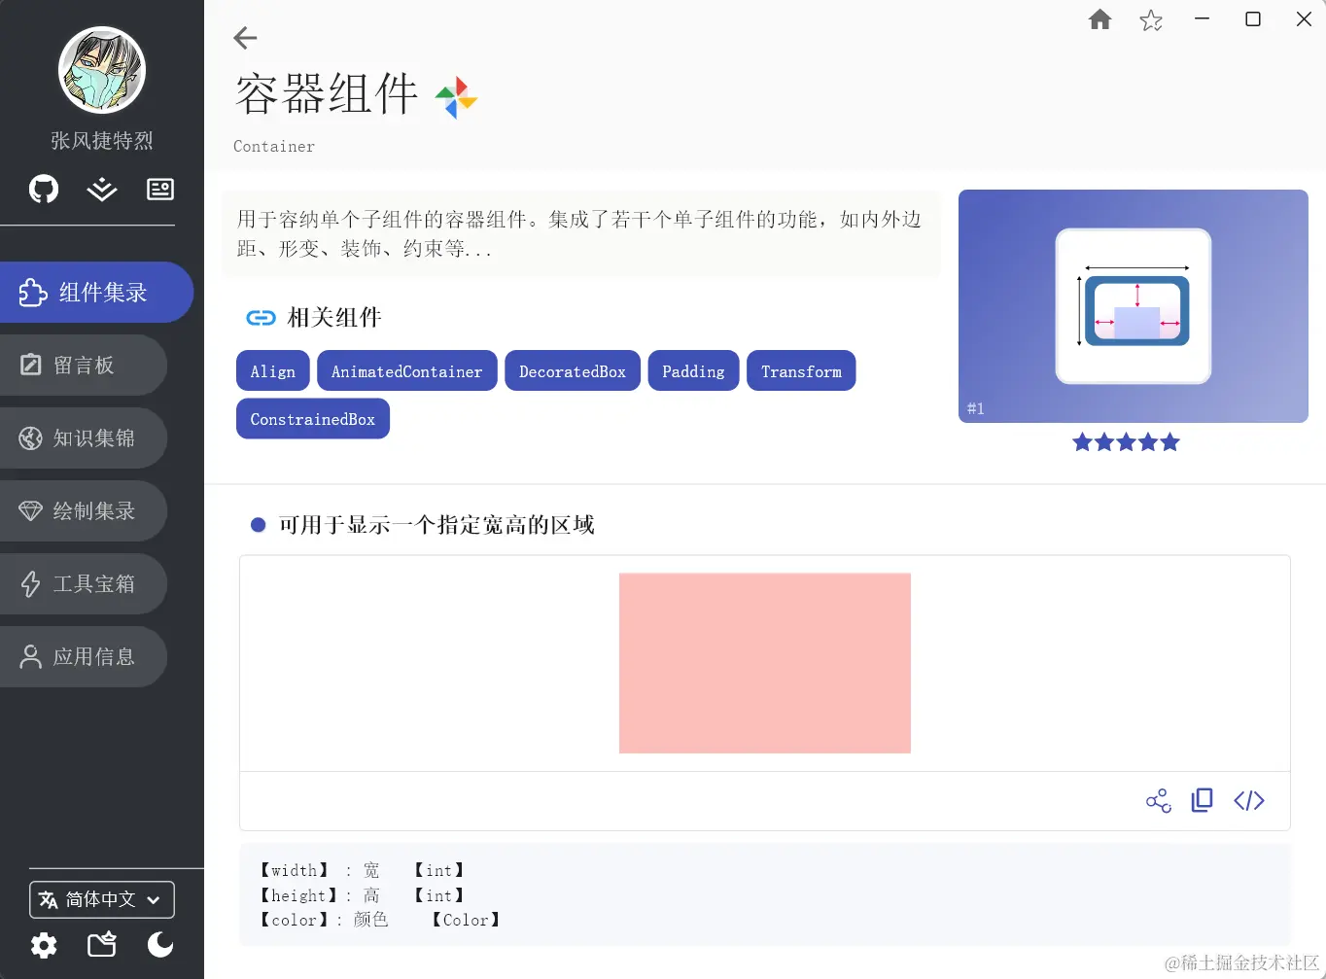This screenshot has width=1326, height=979.
Task: Click the double-chevron download icon in sidebar
Action: coord(102,189)
